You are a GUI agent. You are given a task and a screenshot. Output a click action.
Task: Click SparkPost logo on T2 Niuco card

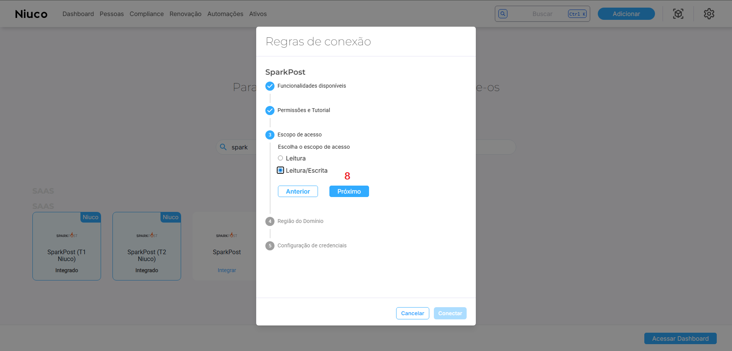(x=147, y=236)
